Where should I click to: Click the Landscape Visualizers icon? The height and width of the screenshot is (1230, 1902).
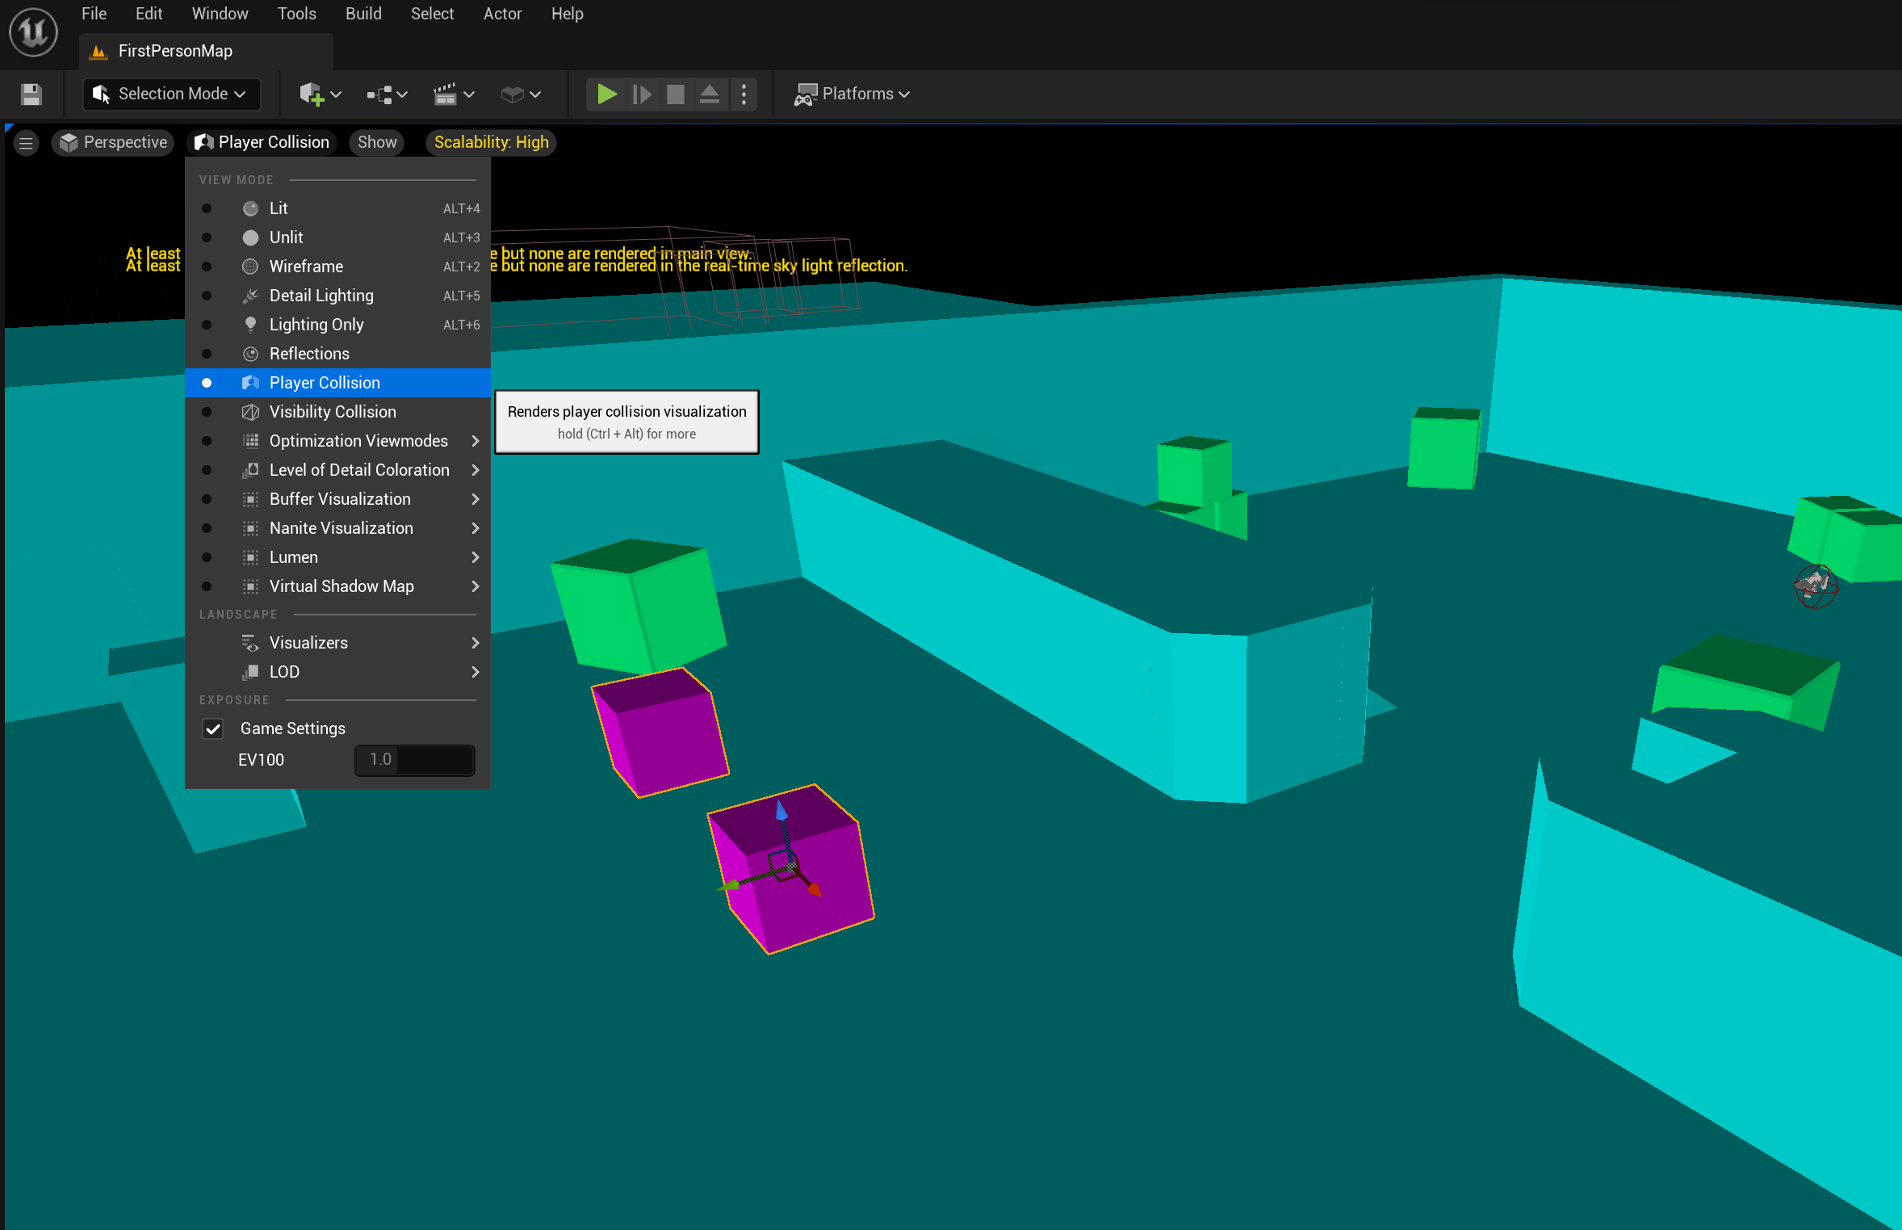pos(251,643)
